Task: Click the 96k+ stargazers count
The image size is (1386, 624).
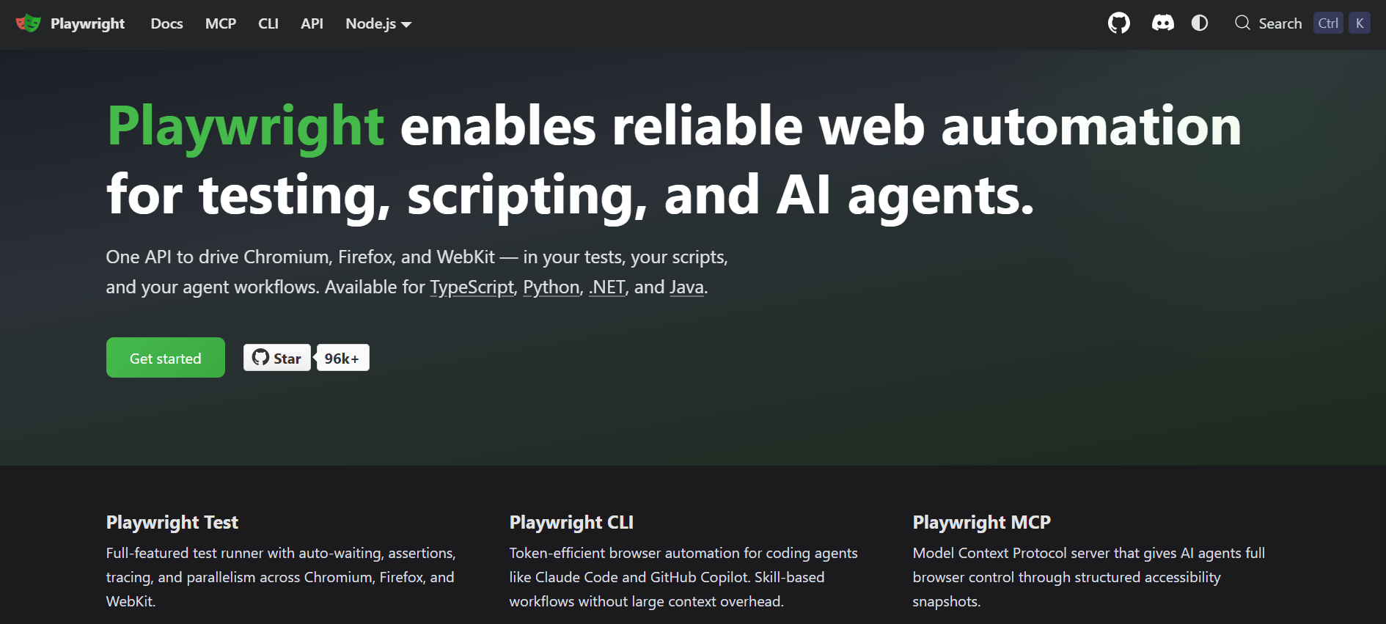Action: point(342,358)
